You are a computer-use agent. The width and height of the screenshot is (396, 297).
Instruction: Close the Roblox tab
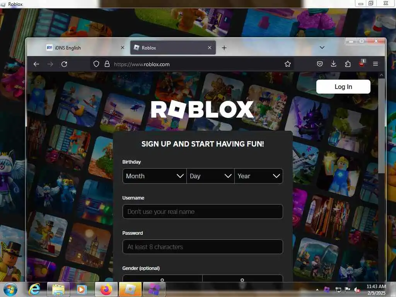[x=209, y=48]
